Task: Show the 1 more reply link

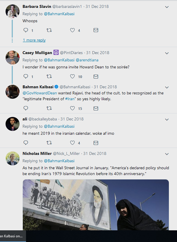Action: pyautogui.click(x=34, y=40)
